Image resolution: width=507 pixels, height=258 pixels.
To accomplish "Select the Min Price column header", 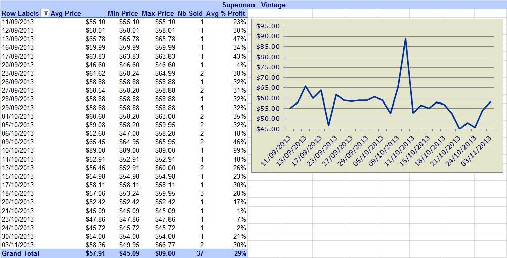I will pyautogui.click(x=123, y=13).
